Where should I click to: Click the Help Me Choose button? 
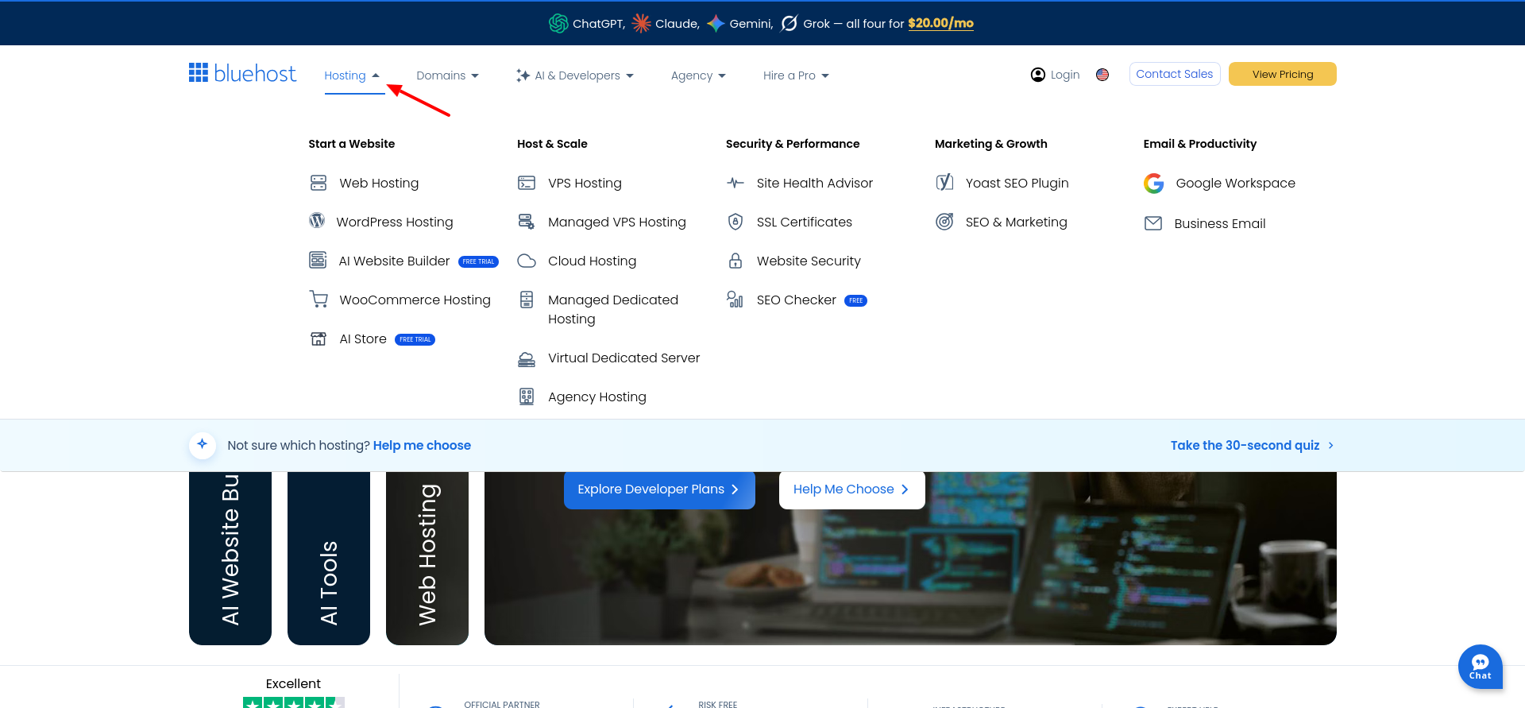point(852,489)
